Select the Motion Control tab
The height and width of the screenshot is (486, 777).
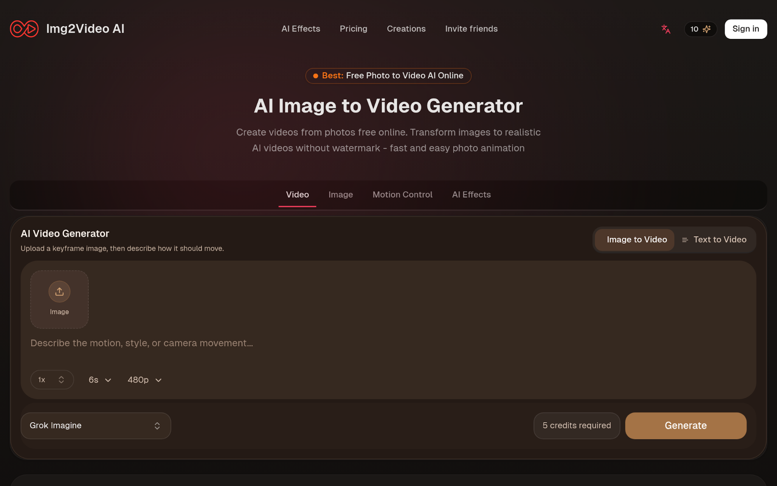tap(402, 195)
